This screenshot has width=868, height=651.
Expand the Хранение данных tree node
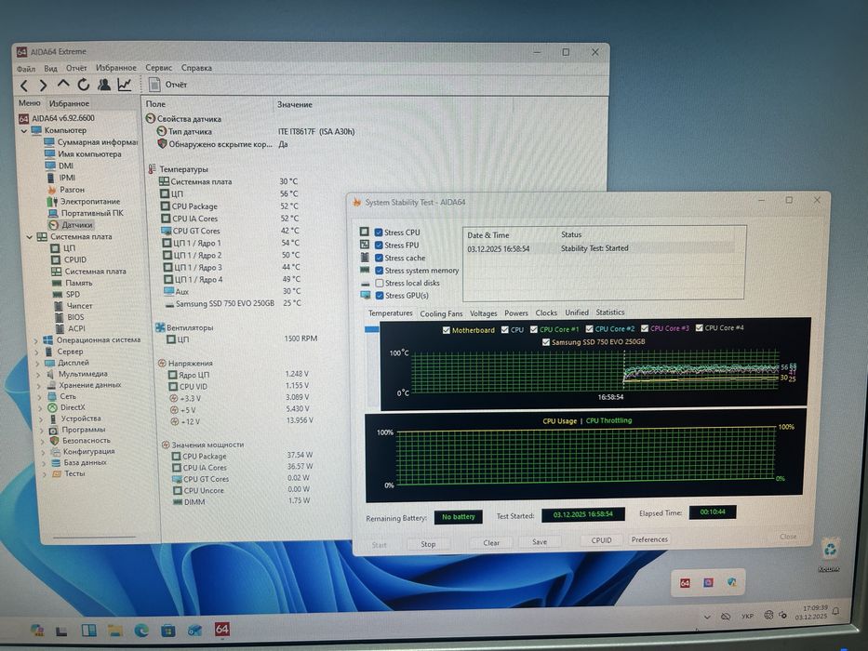pos(39,385)
